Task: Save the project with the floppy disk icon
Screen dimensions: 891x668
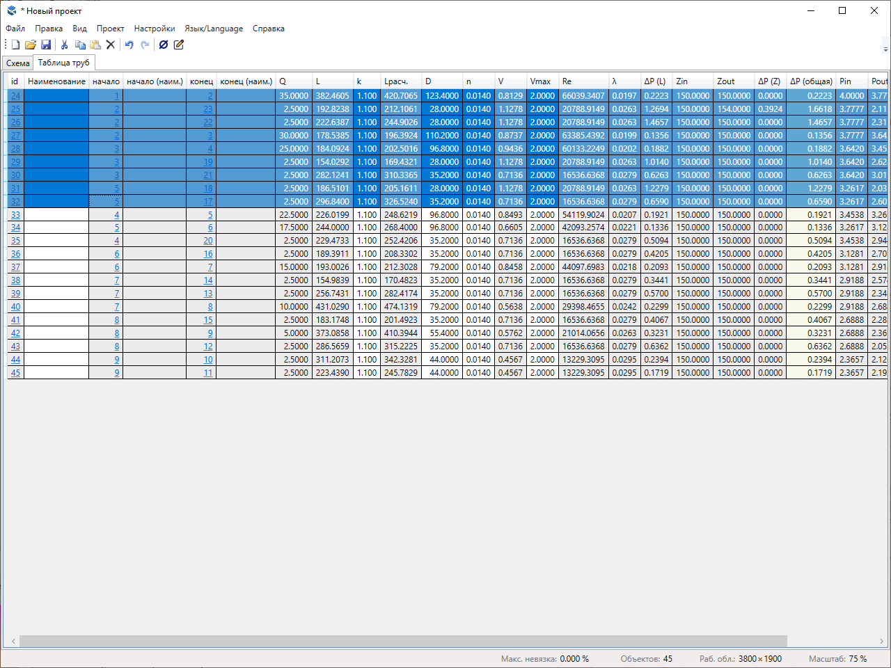Action: [x=46, y=45]
